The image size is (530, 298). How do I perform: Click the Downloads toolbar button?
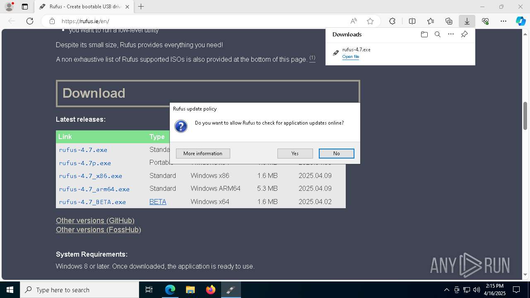tap(467, 21)
